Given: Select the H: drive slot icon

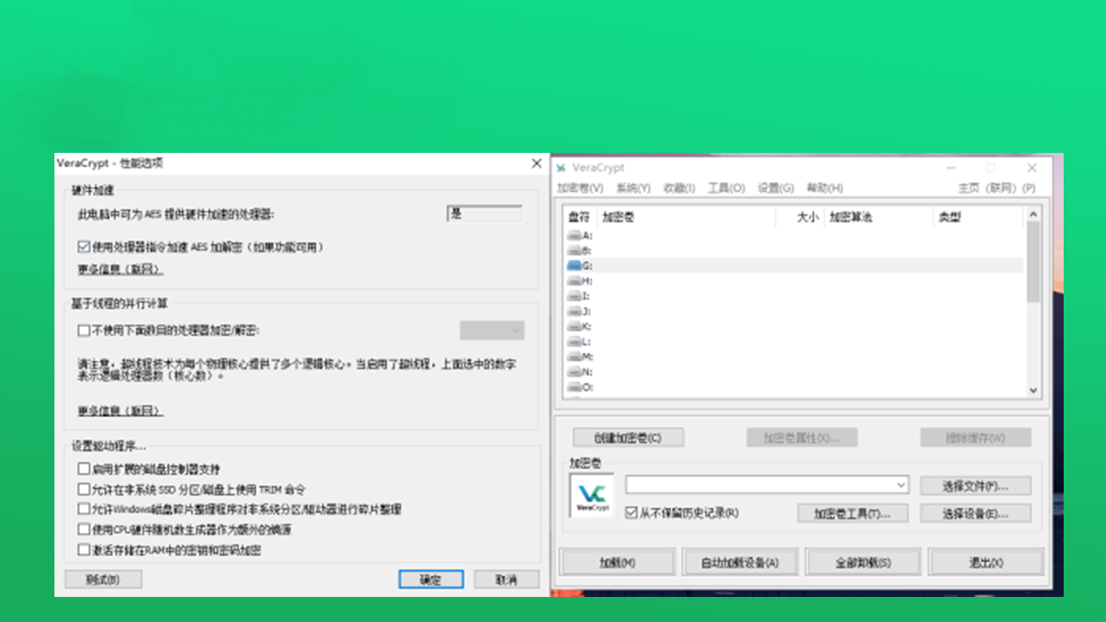Looking at the screenshot, I should (x=574, y=281).
